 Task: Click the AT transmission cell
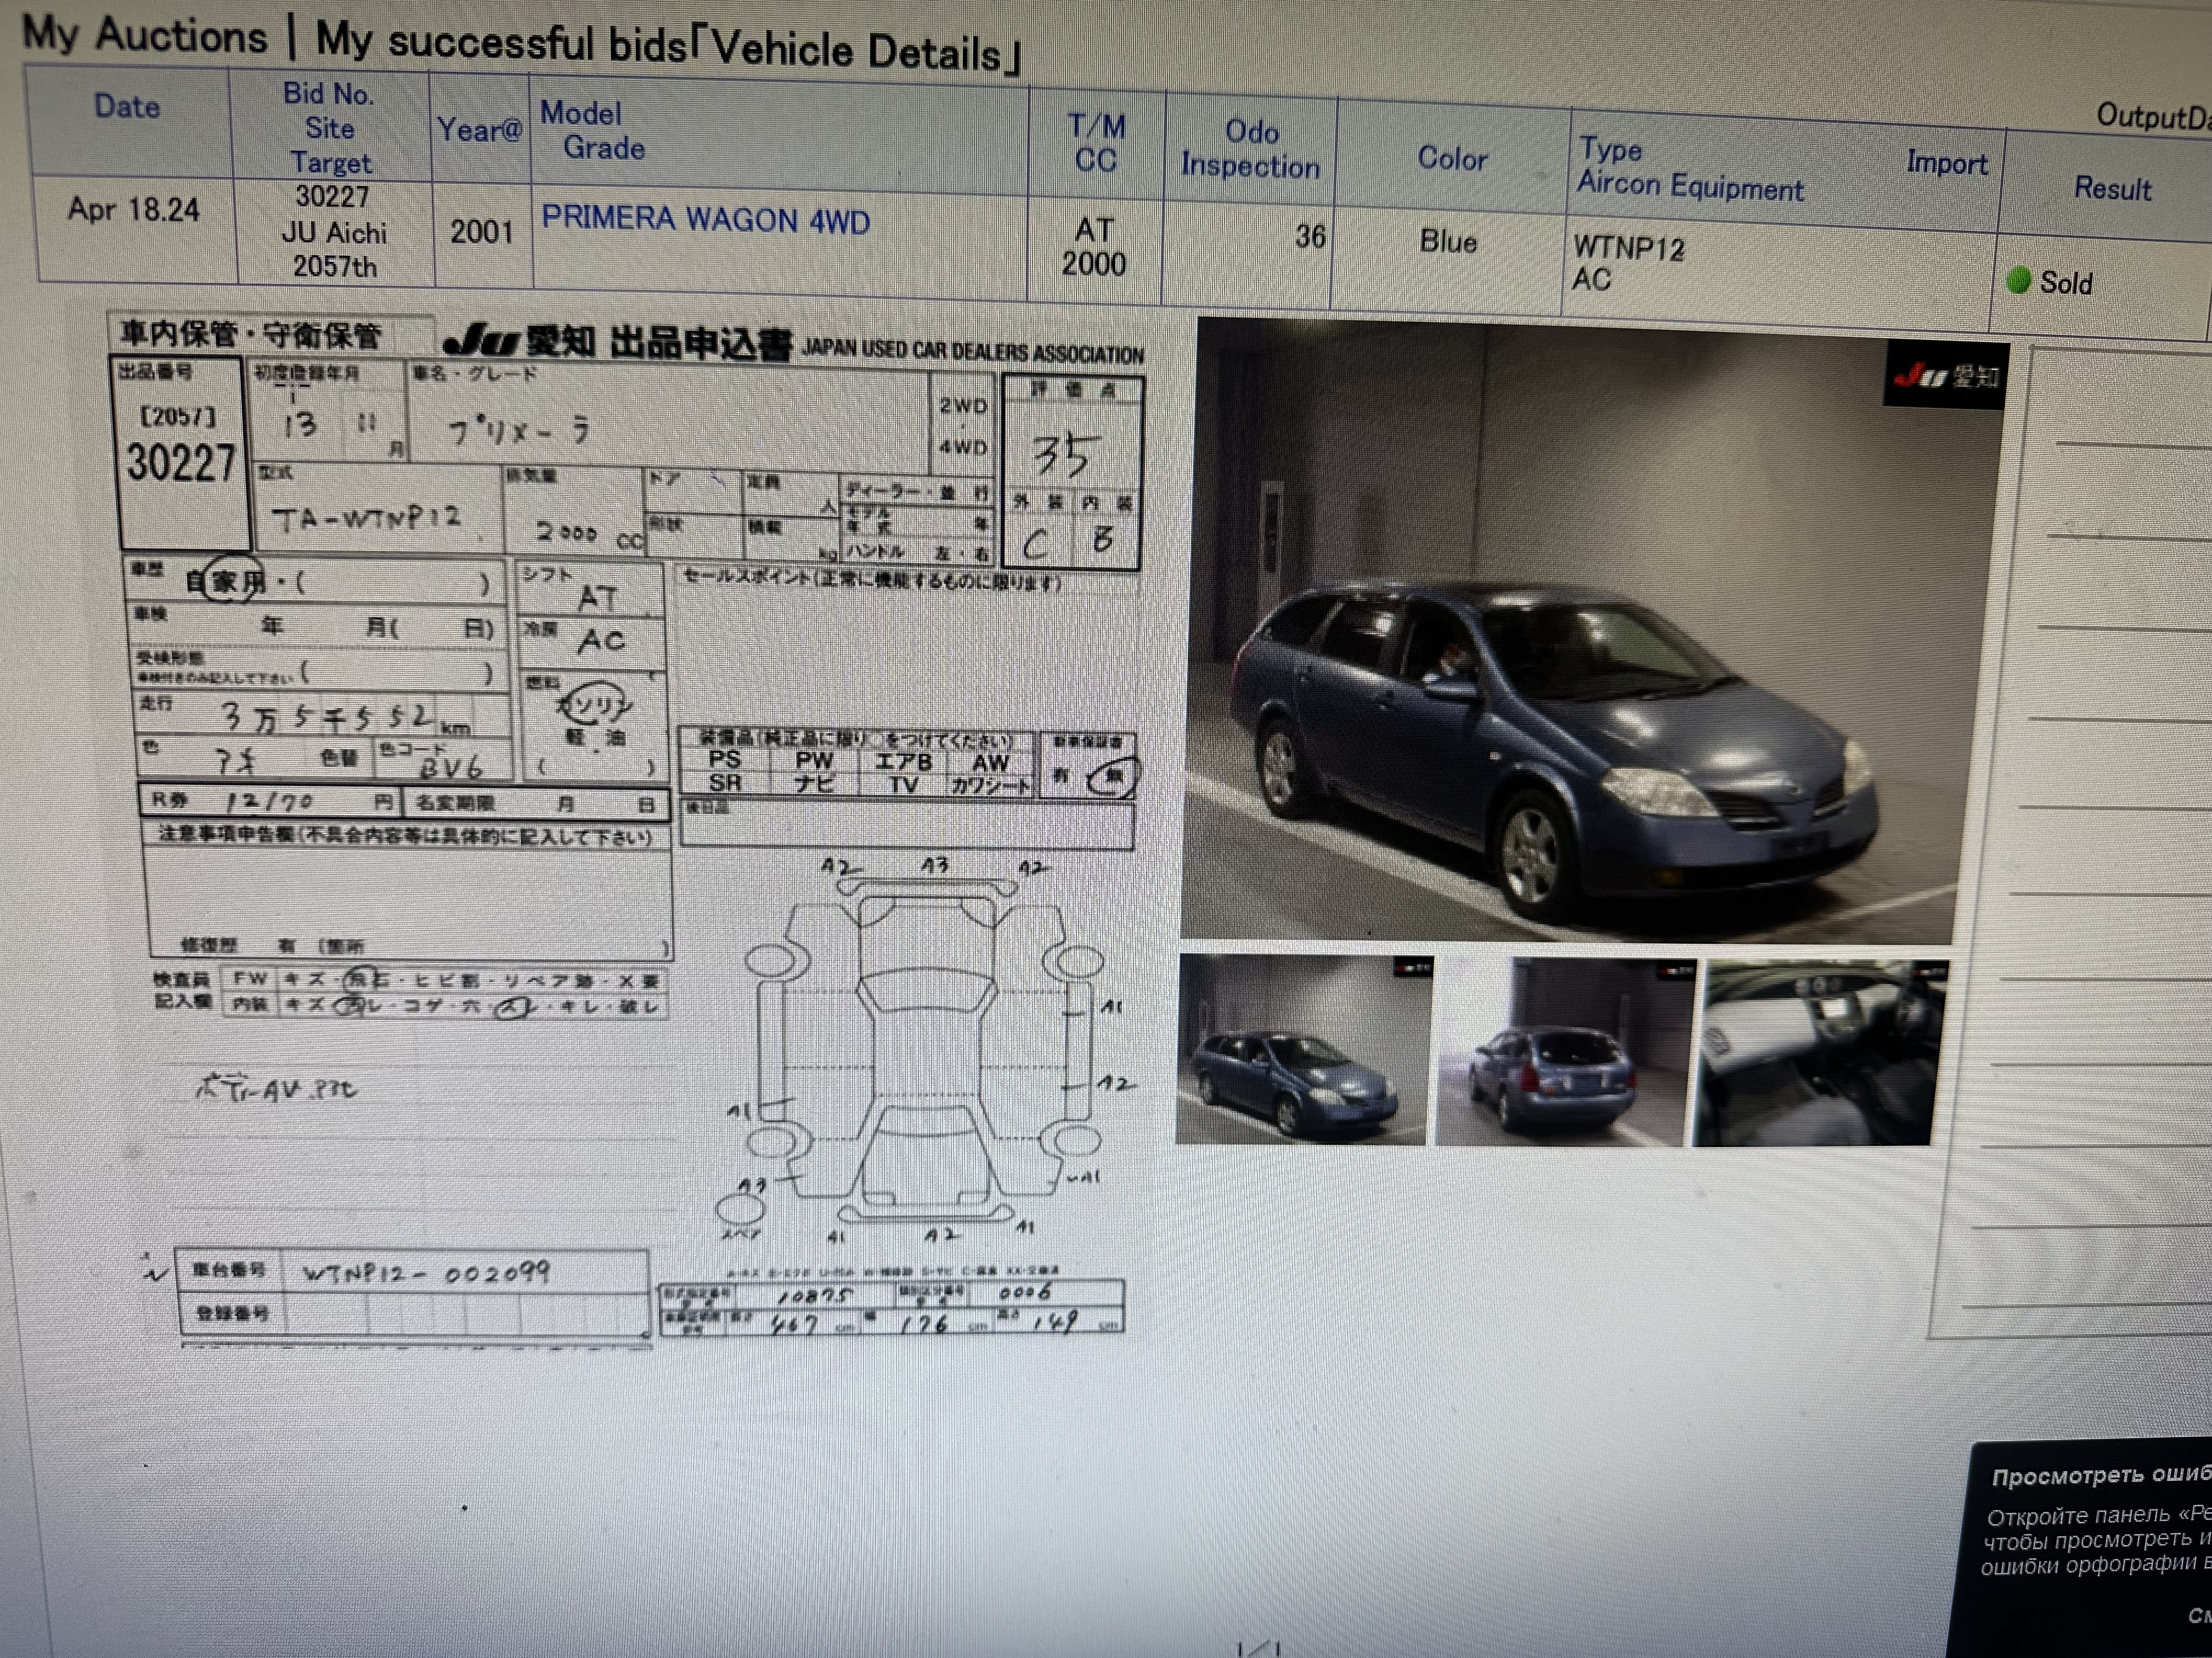pos(1094,230)
